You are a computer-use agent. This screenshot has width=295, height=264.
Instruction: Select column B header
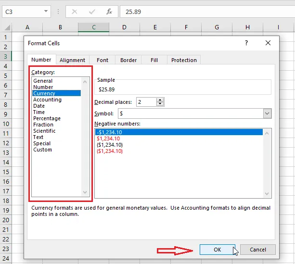[60, 27]
